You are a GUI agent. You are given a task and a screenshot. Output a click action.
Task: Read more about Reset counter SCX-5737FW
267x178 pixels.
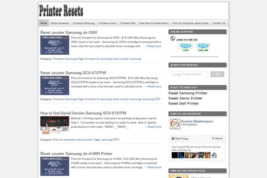153,86
